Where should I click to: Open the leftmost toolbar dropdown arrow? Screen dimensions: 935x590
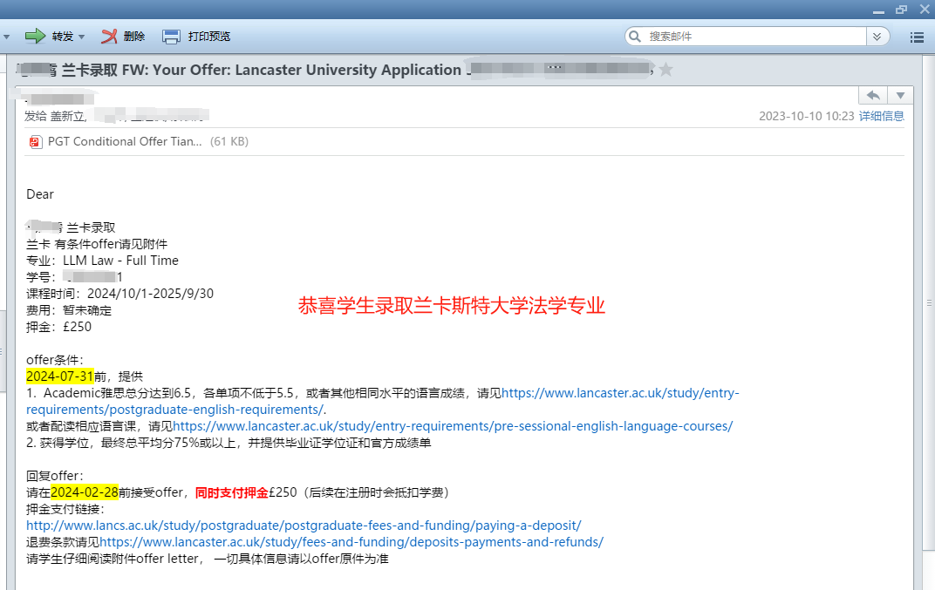tap(7, 37)
